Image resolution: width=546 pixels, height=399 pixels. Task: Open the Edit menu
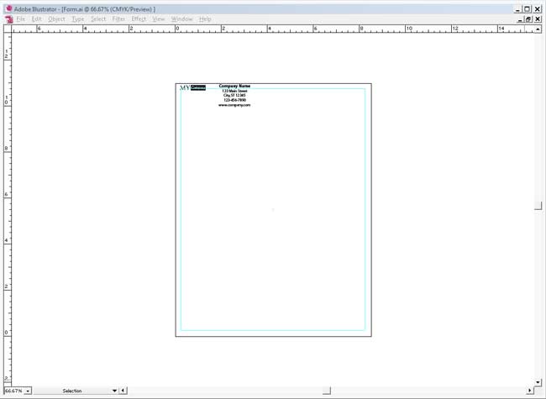(36, 19)
